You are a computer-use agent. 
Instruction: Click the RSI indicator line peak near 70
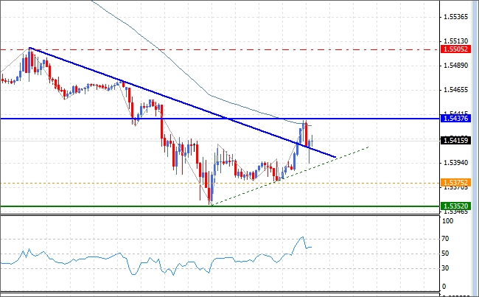[x=302, y=237]
